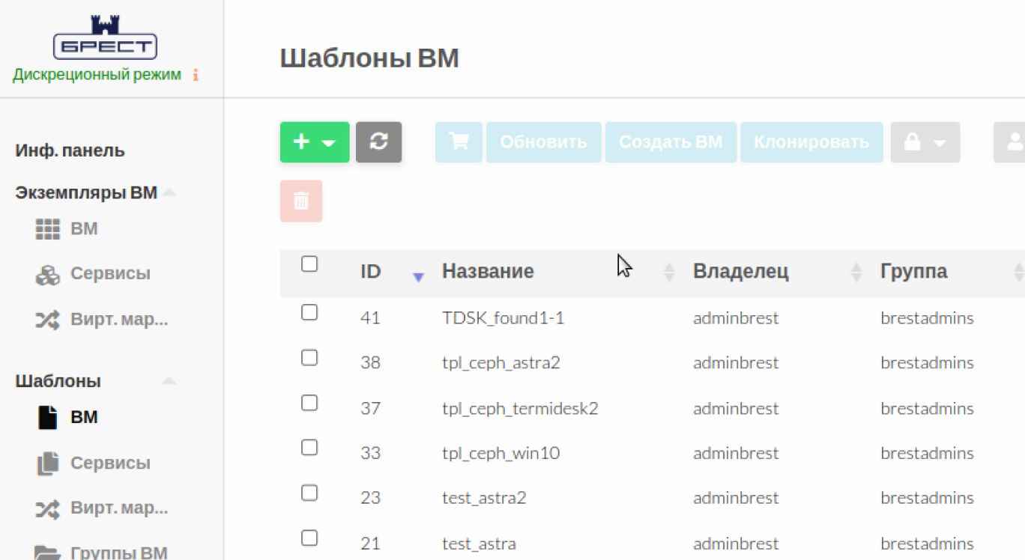Screen dimensions: 1025x560
Task: Click the green plus create button
Action: click(314, 142)
